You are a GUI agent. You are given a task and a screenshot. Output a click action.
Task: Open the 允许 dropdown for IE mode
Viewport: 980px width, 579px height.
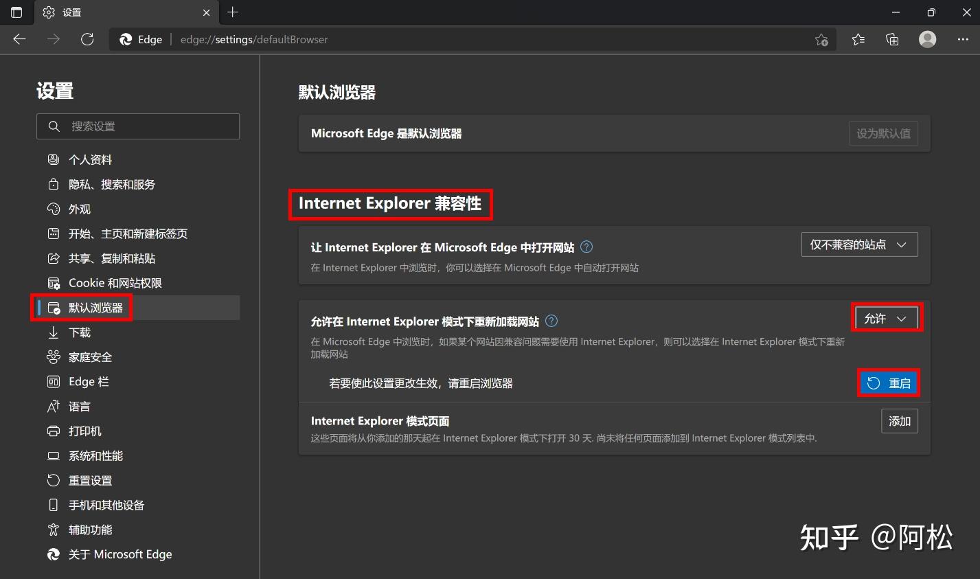coord(886,317)
